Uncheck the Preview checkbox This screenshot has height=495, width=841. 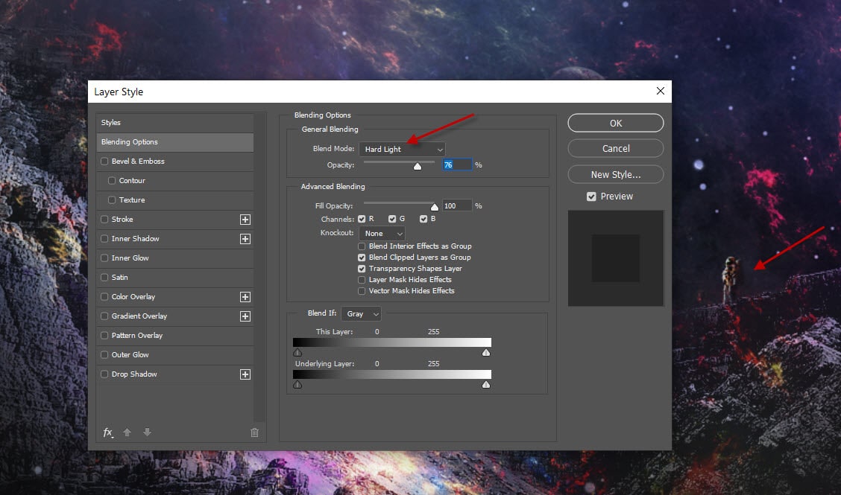591,197
